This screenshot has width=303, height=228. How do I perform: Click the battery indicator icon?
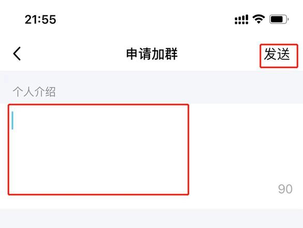[x=279, y=19]
